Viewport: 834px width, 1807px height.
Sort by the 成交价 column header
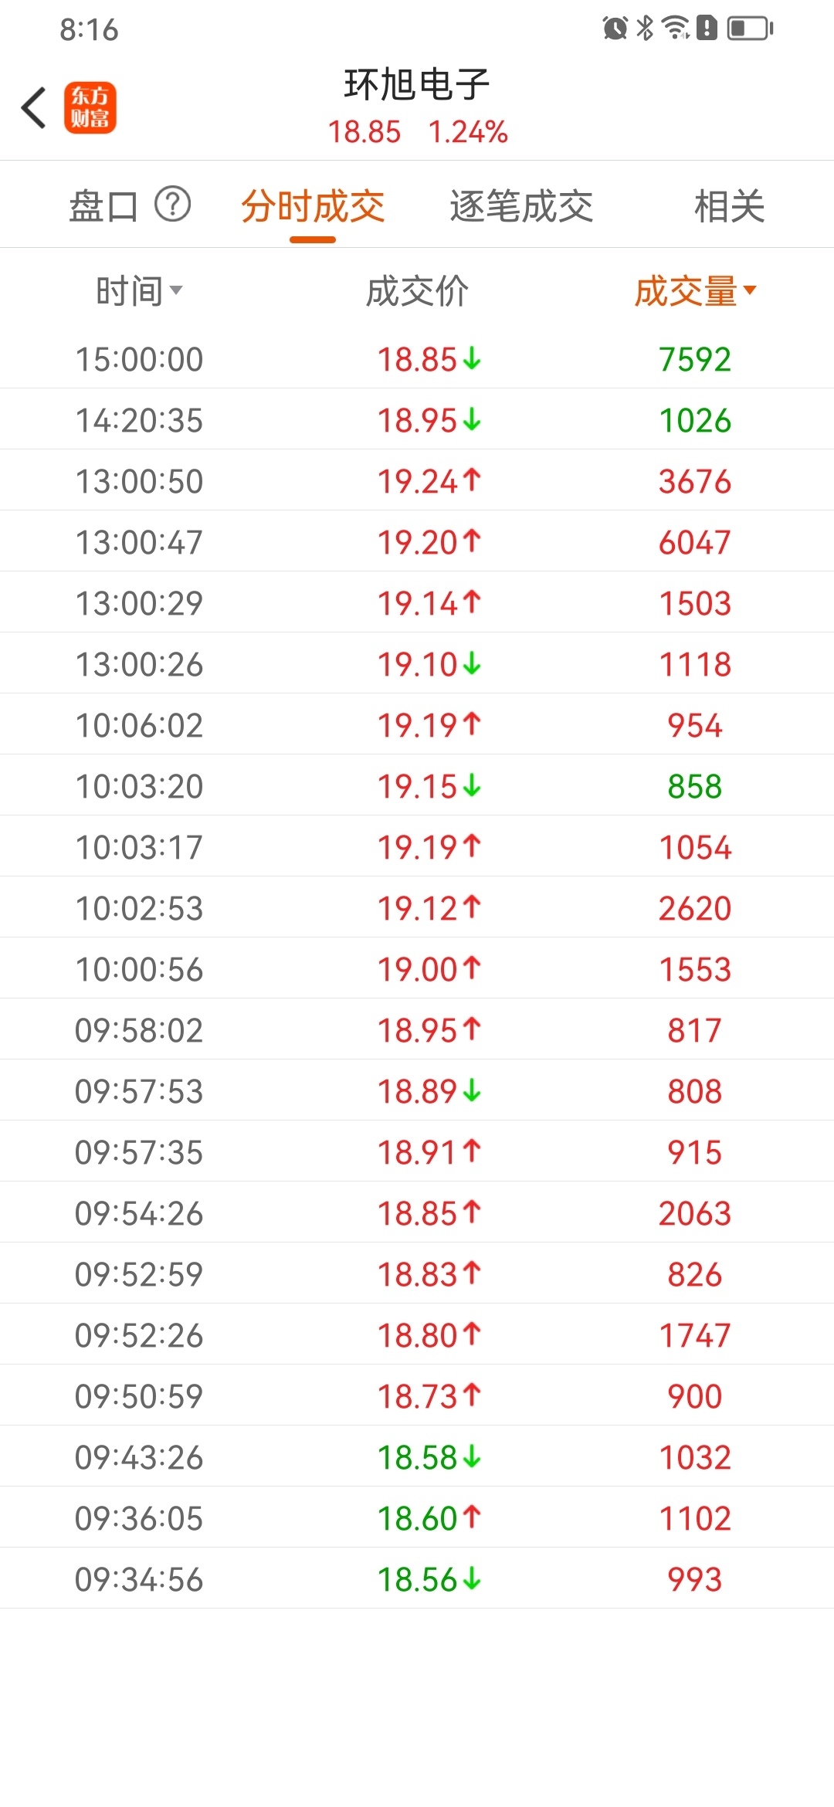[x=417, y=291]
